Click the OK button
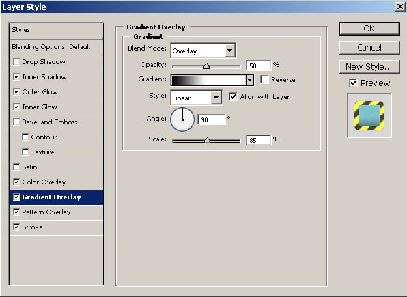 pos(369,28)
